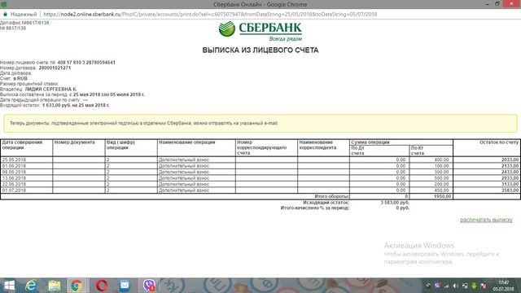521x293 pixels.
Task: Click 'Остаток по счету' column header
Action: tap(487, 148)
